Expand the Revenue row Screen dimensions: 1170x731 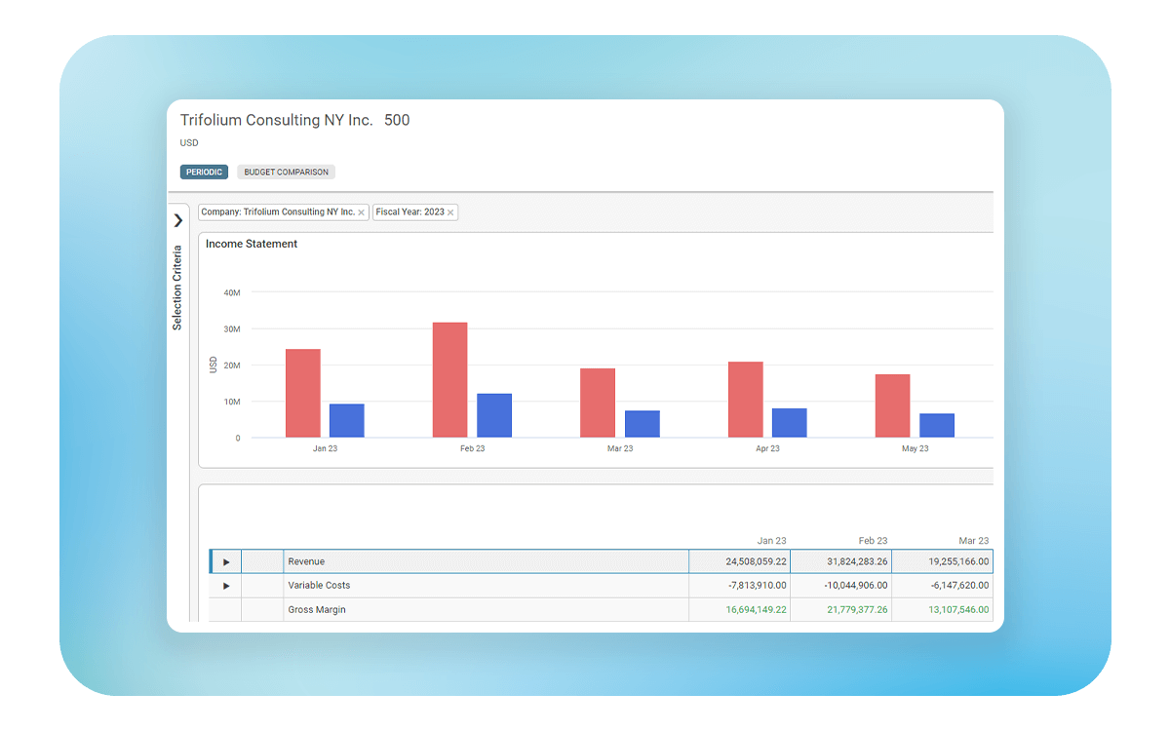click(226, 562)
